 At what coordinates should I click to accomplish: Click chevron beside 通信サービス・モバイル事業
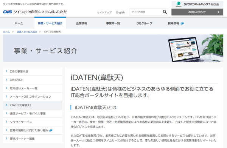[6, 113]
